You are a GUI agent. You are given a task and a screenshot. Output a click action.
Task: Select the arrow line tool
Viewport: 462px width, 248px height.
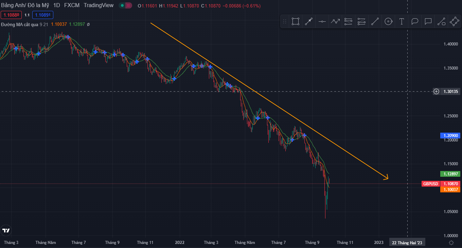coord(308,22)
